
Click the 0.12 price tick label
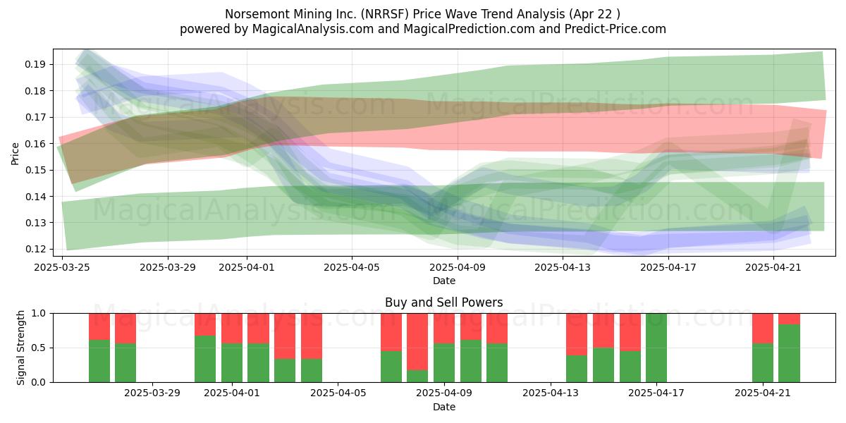point(36,249)
